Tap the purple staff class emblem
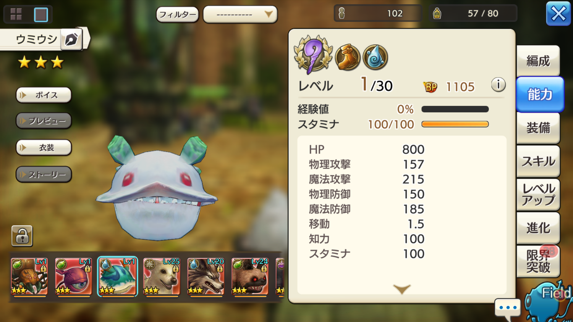573x322 pixels. pos(313,54)
